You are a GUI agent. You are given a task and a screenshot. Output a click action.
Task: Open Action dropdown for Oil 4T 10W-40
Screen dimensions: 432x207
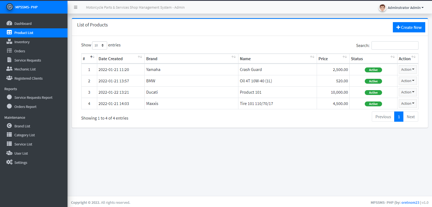point(408,81)
